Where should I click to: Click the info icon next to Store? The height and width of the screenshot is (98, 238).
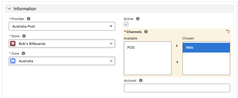24,36
